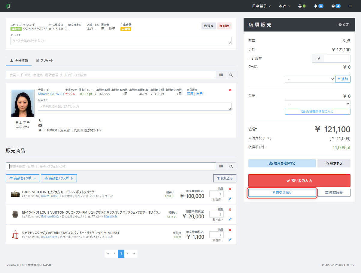
Task: Click the 未確保 stock status badge
Action: [126, 29]
